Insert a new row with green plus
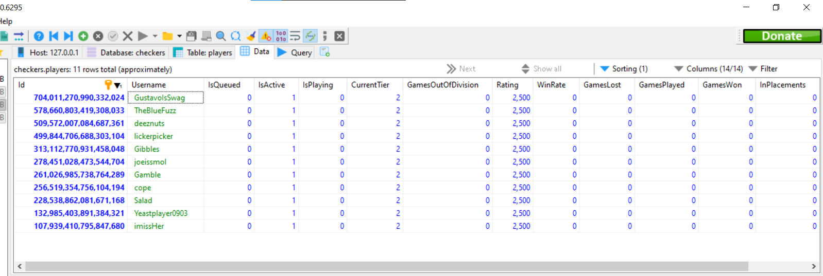Viewport: 823px width, 276px height. [83, 36]
